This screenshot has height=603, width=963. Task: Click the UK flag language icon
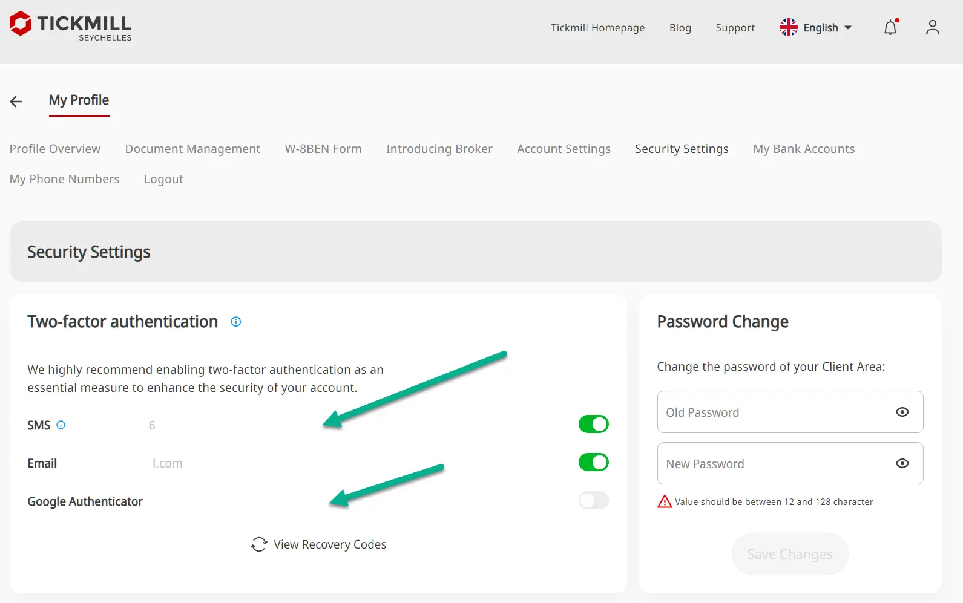point(788,27)
